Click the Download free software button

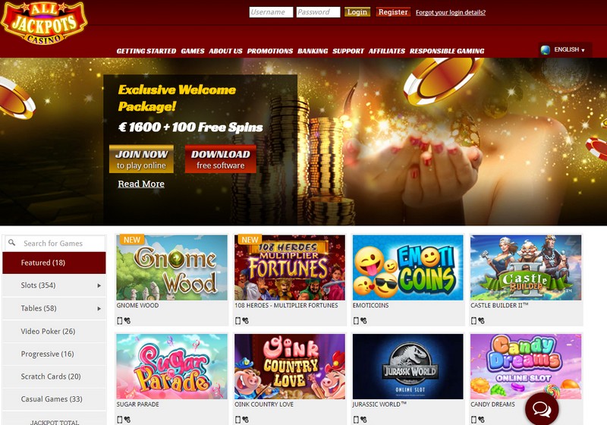[220, 159]
